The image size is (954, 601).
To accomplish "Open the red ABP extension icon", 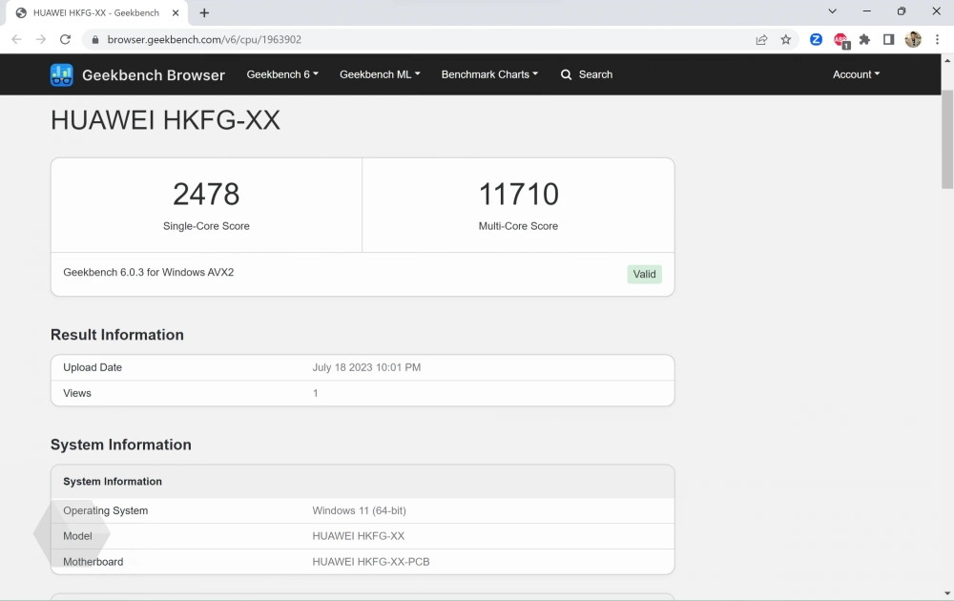I will pos(840,39).
